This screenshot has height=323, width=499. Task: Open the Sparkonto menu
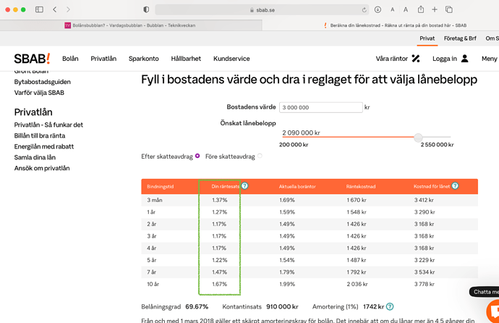point(143,59)
